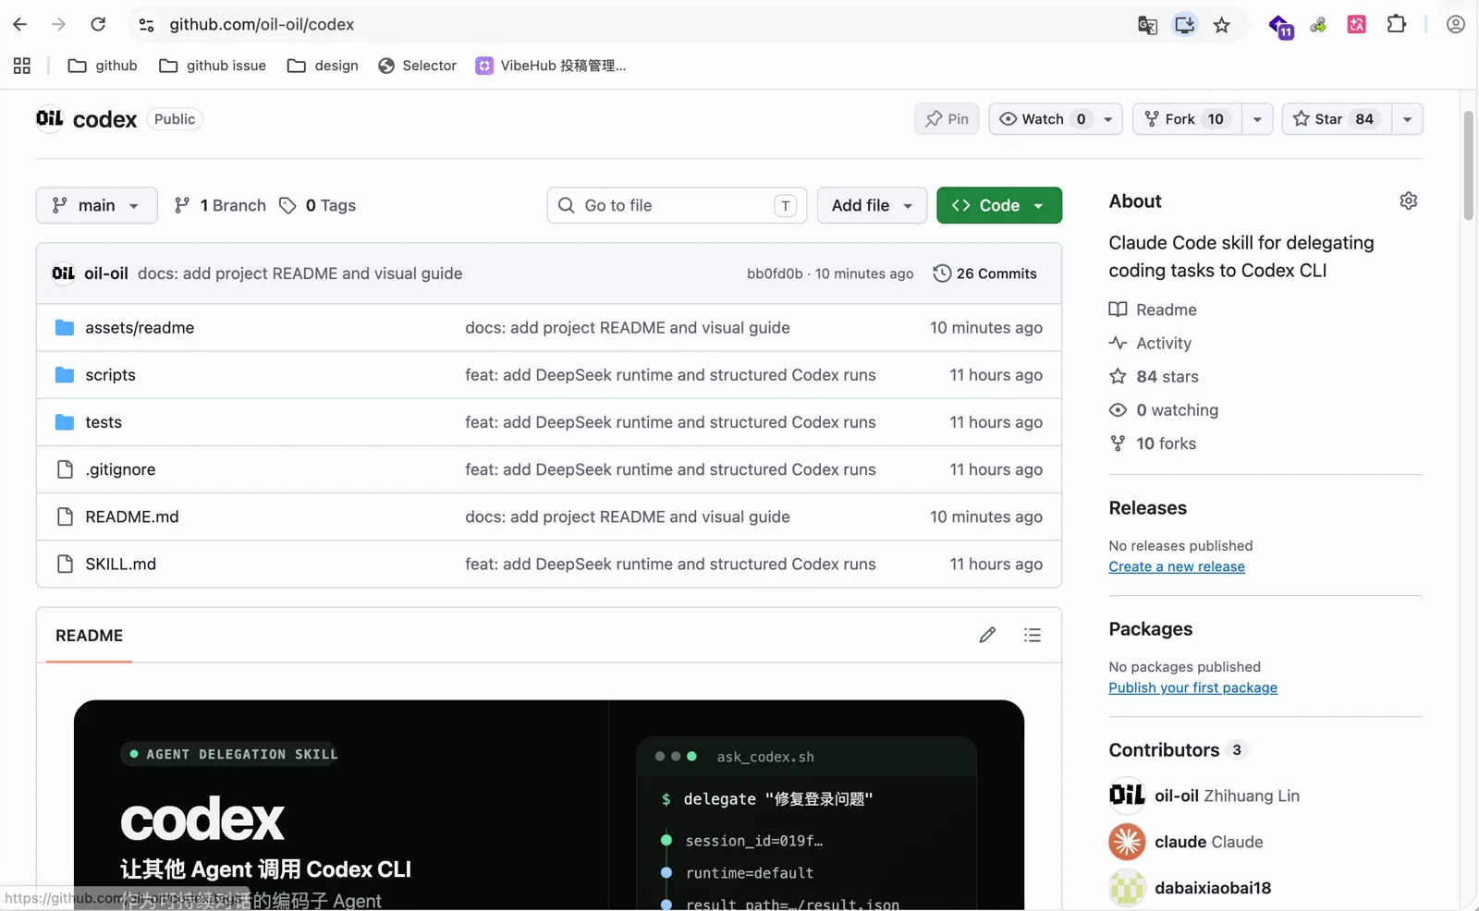The height and width of the screenshot is (911, 1479).
Task: Select the README tab
Action: pyautogui.click(x=89, y=636)
